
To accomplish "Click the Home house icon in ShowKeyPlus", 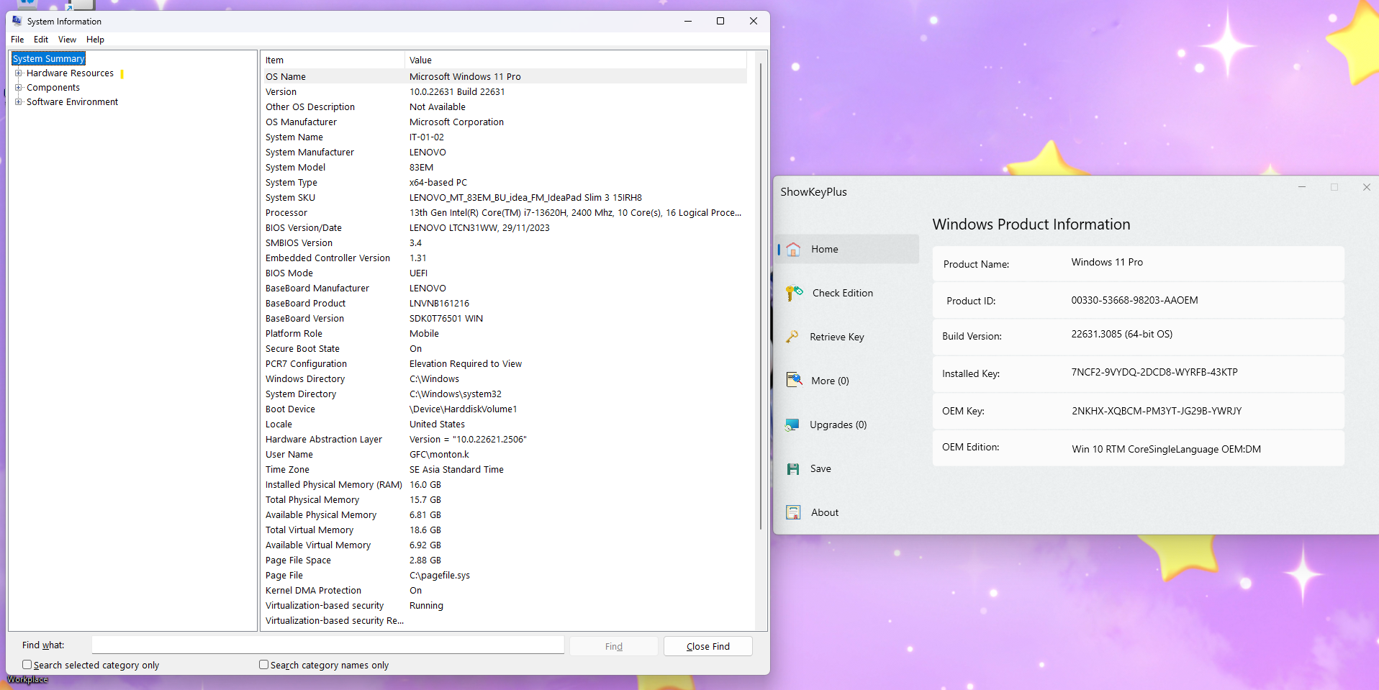I will [x=793, y=250].
